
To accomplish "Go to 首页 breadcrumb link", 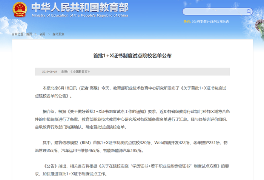I will pyautogui.click(x=29, y=34).
